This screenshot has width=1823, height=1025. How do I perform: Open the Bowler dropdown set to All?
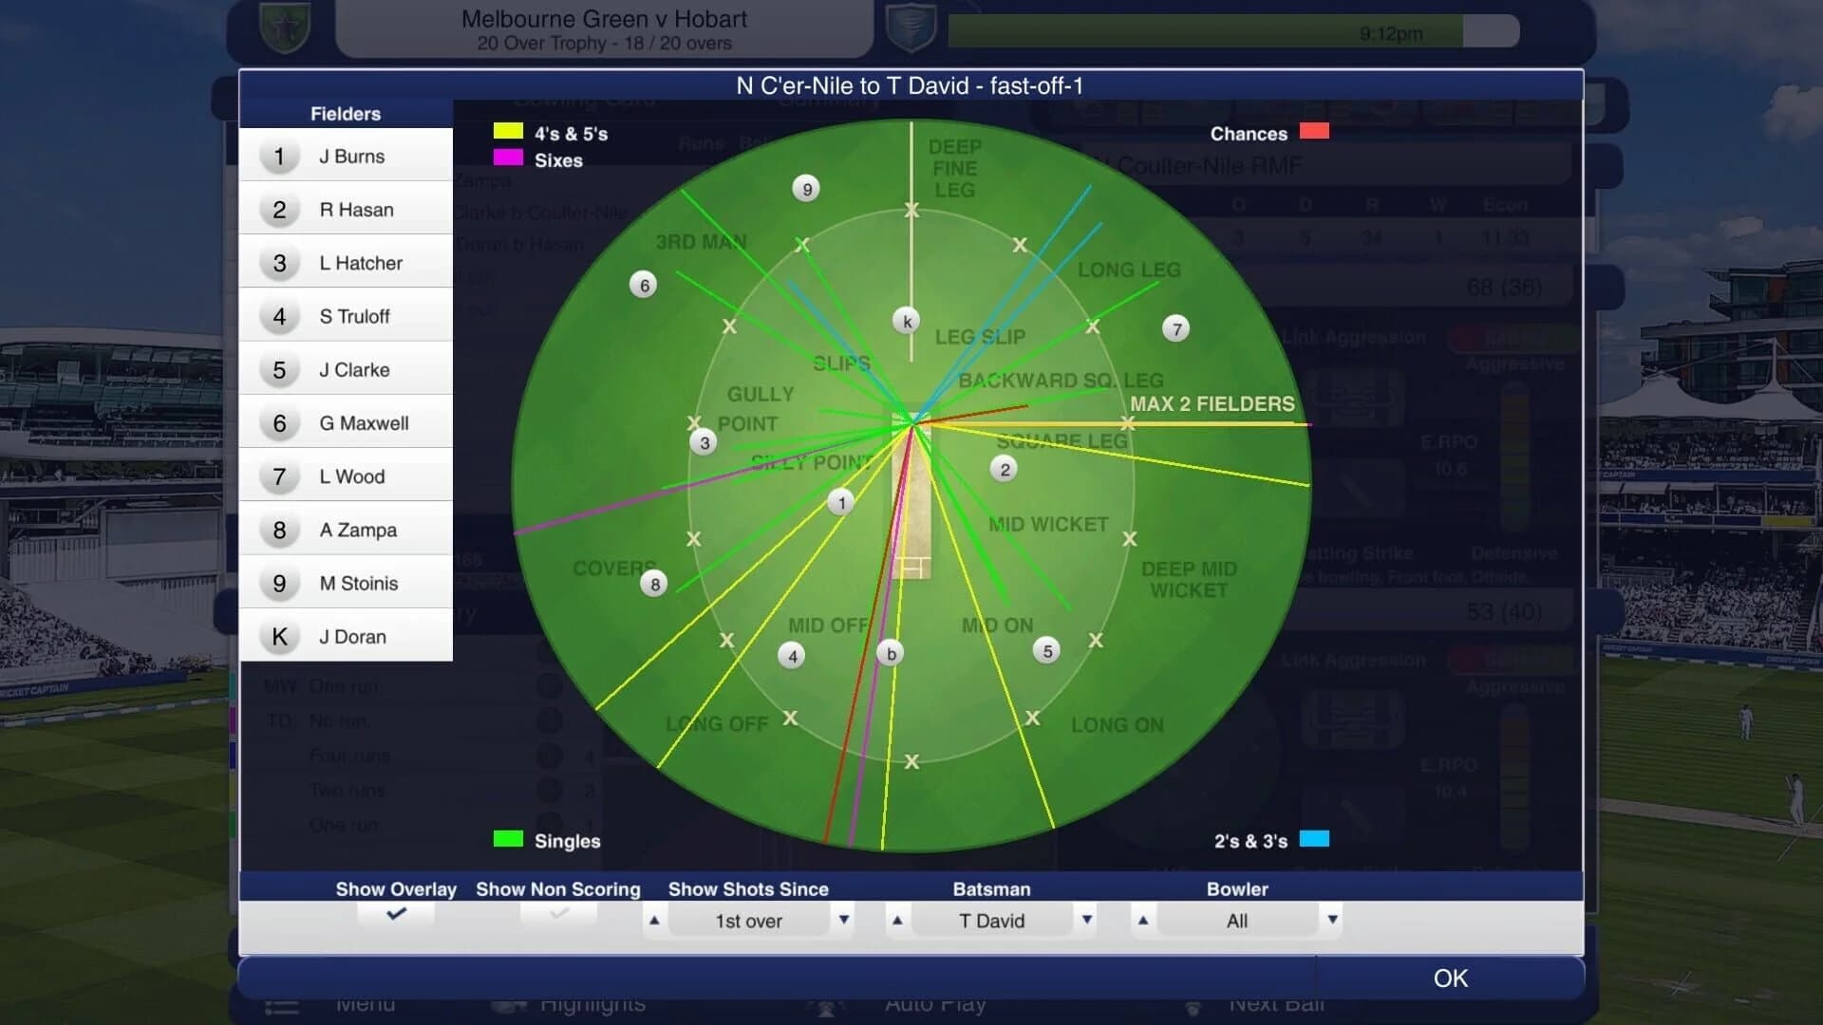[x=1236, y=920]
